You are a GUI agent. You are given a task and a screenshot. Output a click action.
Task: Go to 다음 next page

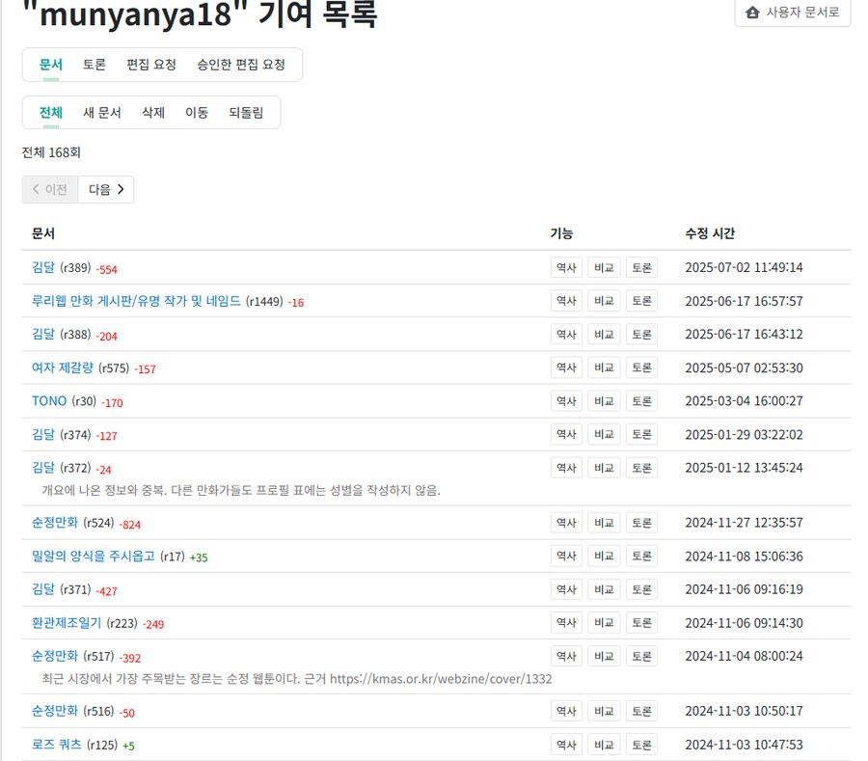(x=106, y=190)
